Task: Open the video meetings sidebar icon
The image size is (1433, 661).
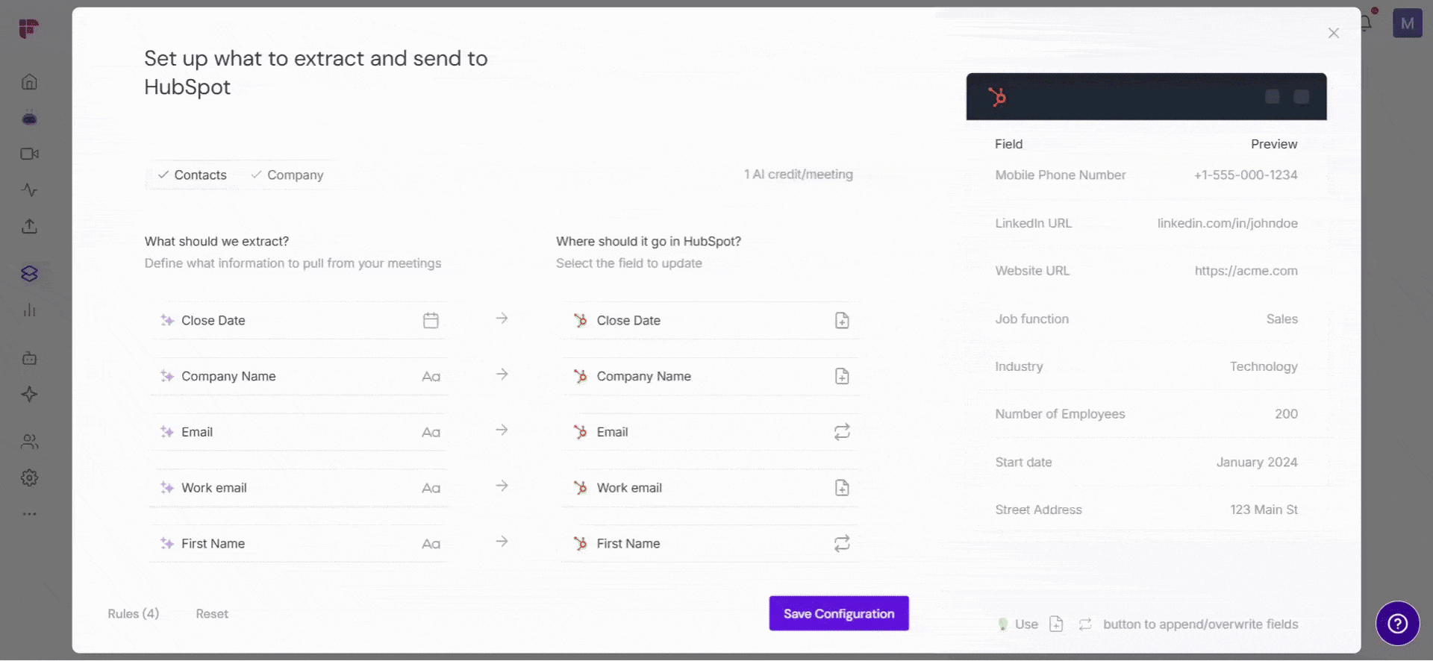Action: 29,154
